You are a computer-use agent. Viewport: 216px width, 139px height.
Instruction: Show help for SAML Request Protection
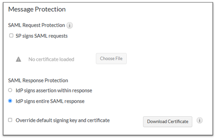(69, 25)
